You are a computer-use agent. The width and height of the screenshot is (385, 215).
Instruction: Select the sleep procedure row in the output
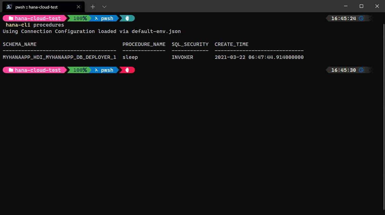click(130, 57)
